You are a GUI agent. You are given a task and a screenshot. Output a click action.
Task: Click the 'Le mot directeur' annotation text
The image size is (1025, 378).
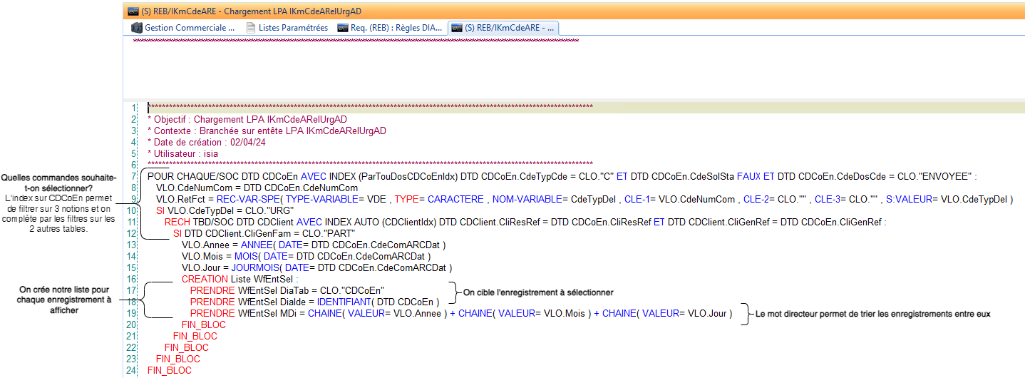pyautogui.click(x=873, y=313)
